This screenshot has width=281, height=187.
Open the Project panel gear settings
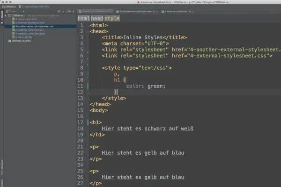(x=69, y=11)
